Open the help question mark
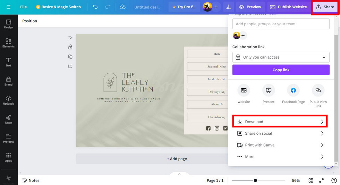 pos(334,180)
